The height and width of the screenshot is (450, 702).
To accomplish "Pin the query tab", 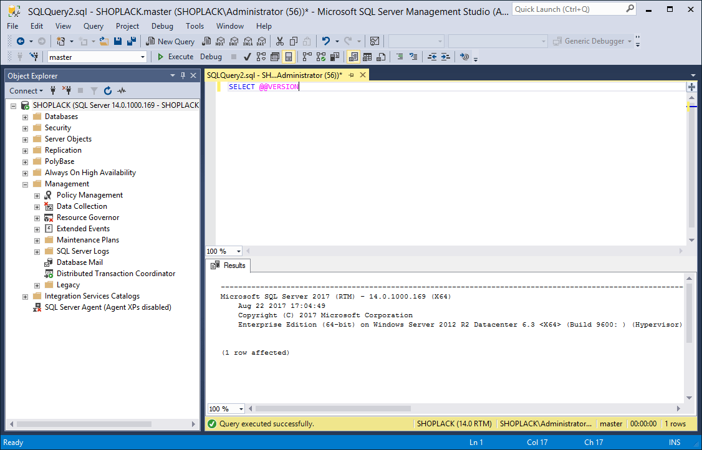I will (351, 75).
